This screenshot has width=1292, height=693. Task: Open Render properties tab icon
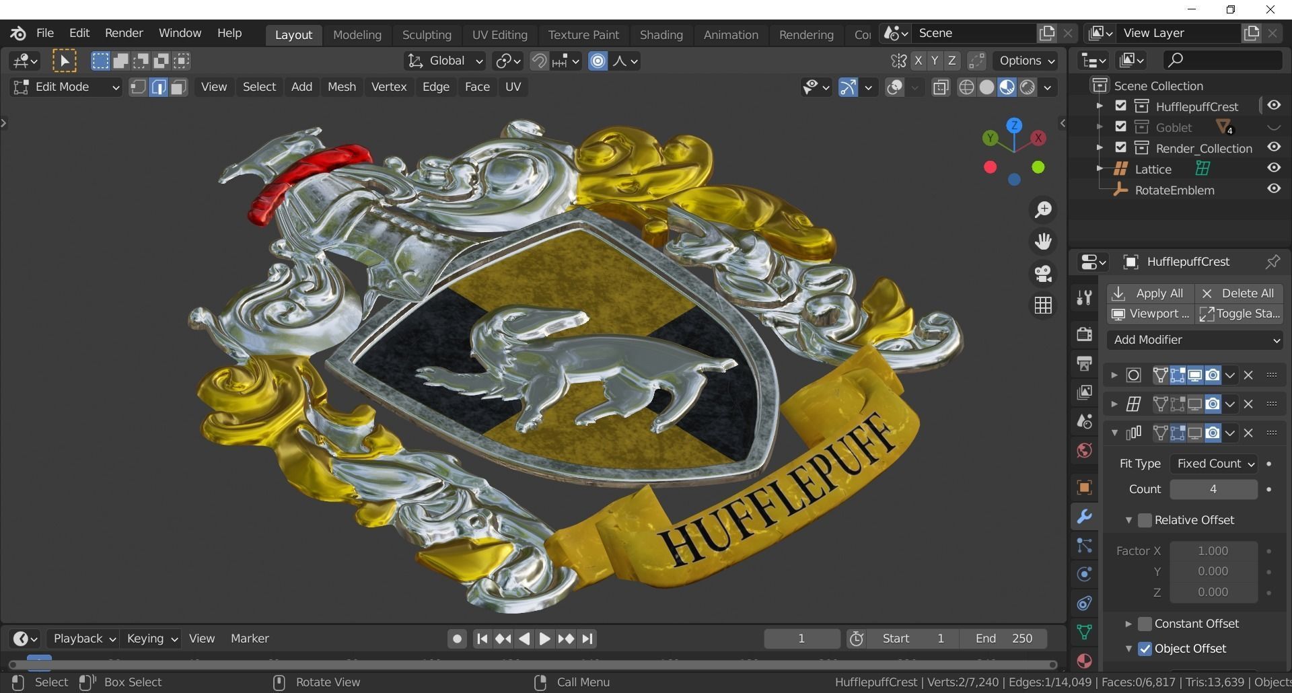[x=1084, y=334]
